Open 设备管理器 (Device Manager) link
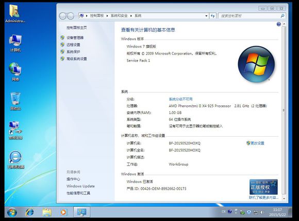299x221 pixels. click(x=75, y=38)
